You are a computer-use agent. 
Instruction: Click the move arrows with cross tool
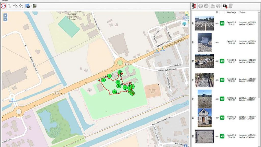pyautogui.click(x=21, y=6)
